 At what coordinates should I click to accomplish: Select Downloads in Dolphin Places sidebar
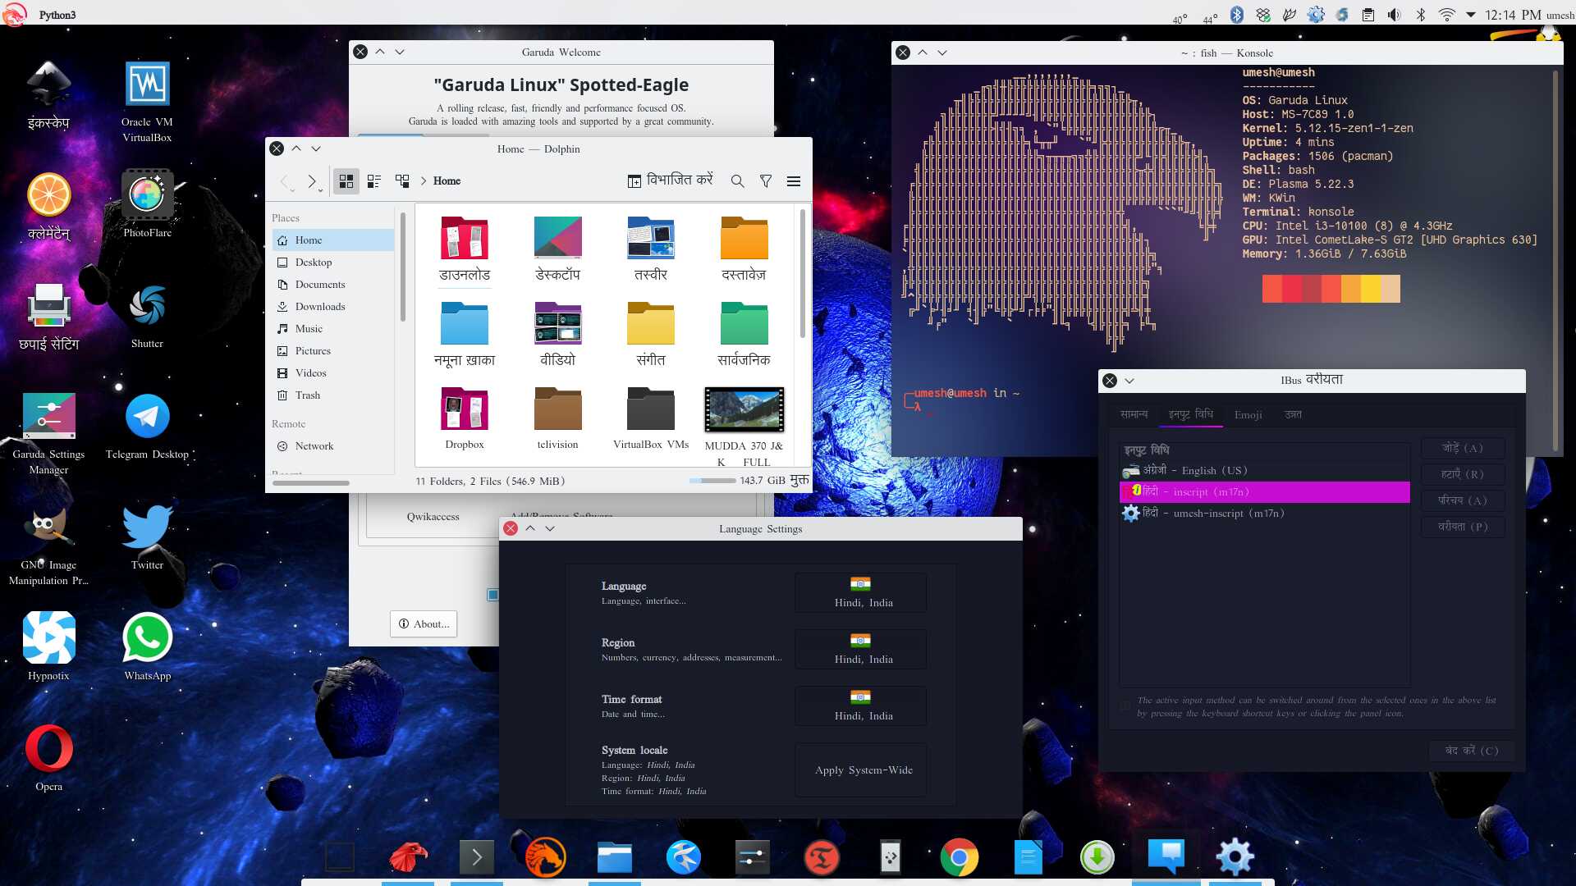pyautogui.click(x=319, y=307)
